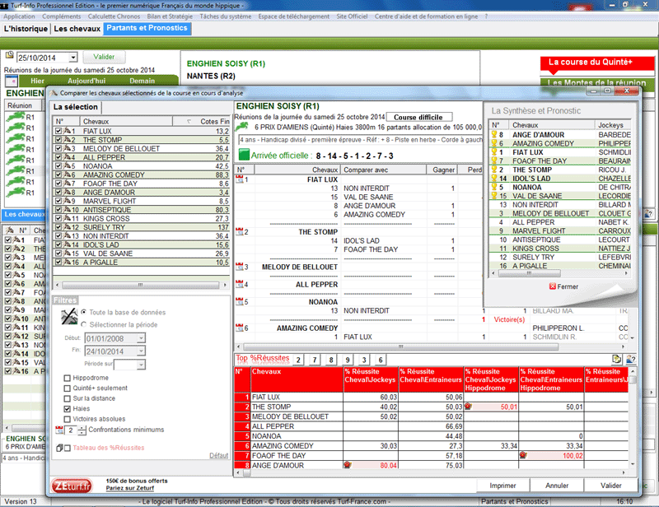Viewport: 659px width, 507px height.
Task: Click the medal icon in THE STOMP success row
Action: (468, 407)
